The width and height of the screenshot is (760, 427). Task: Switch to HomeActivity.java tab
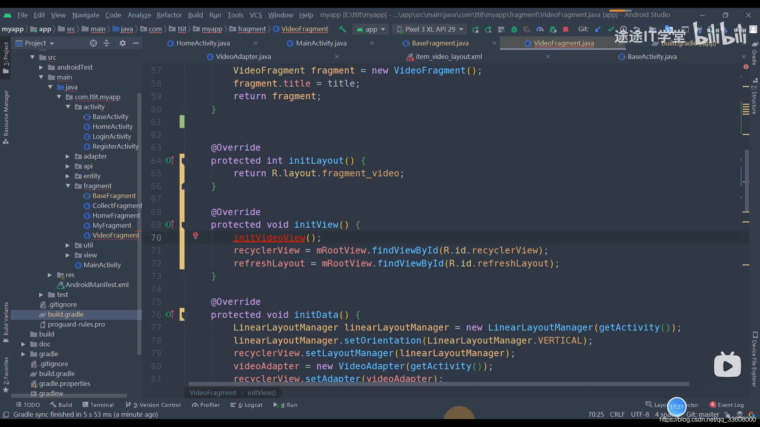[x=203, y=43]
